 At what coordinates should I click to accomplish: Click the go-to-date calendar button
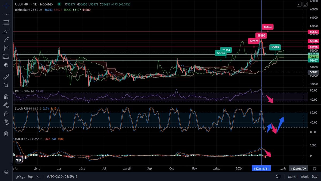click(x=278, y=177)
